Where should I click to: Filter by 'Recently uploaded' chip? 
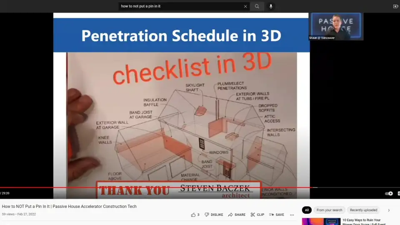(x=363, y=210)
